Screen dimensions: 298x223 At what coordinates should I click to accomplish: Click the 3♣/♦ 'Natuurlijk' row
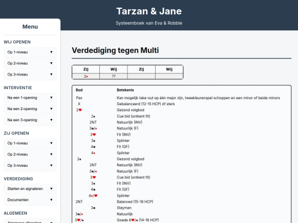[x=182, y=214]
